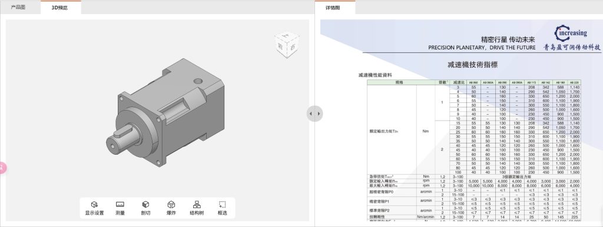Image resolution: width=603 pixels, height=227 pixels.
Task: Click the round hole on gearbox top
Action: 198,81
